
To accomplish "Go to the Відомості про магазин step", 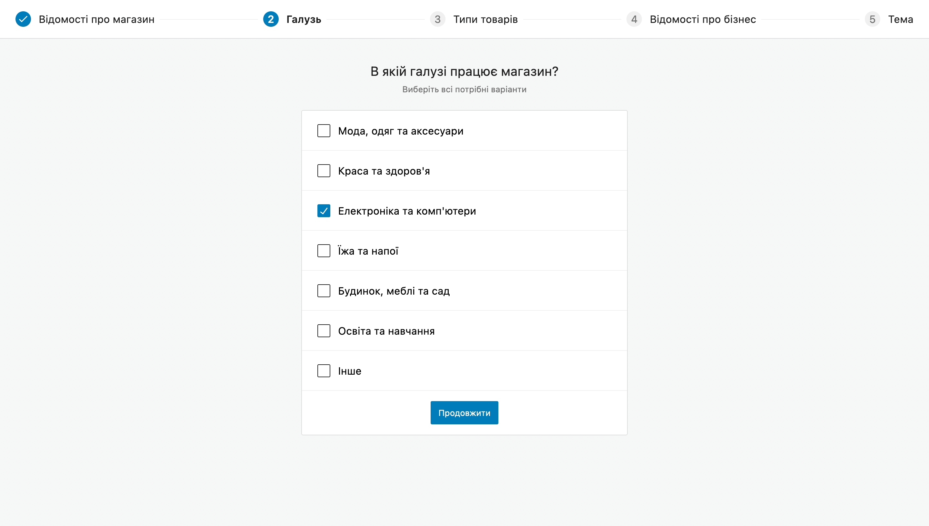I will (x=96, y=19).
